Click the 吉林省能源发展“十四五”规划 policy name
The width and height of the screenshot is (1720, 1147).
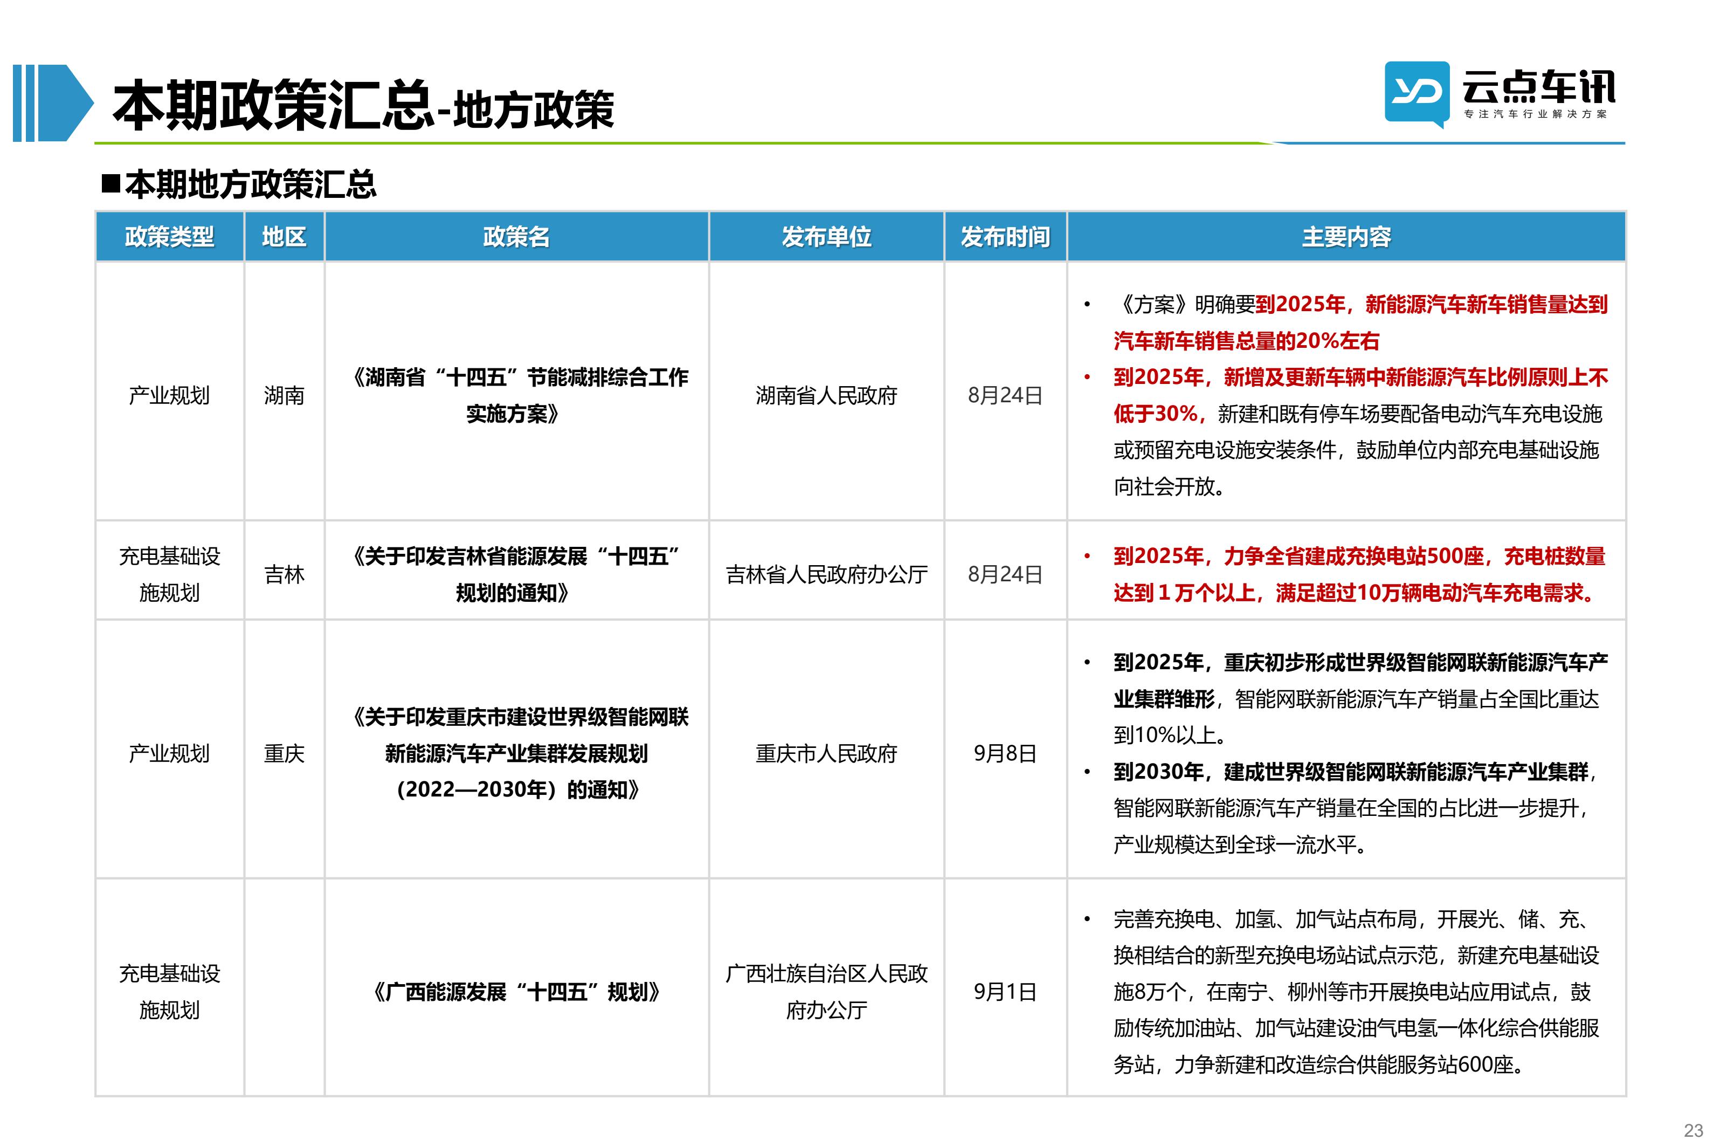(x=516, y=575)
